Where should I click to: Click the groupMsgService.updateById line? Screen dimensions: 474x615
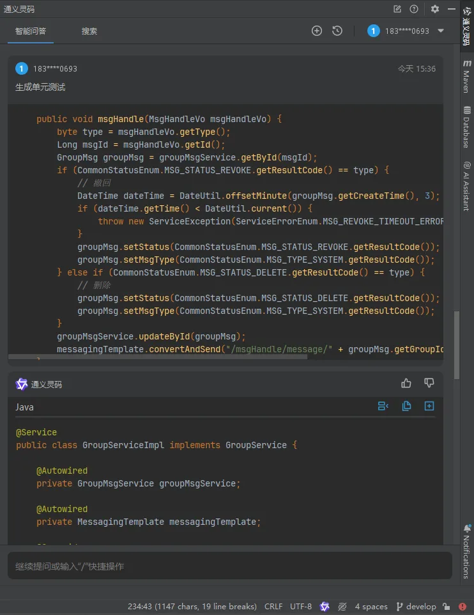coord(151,336)
